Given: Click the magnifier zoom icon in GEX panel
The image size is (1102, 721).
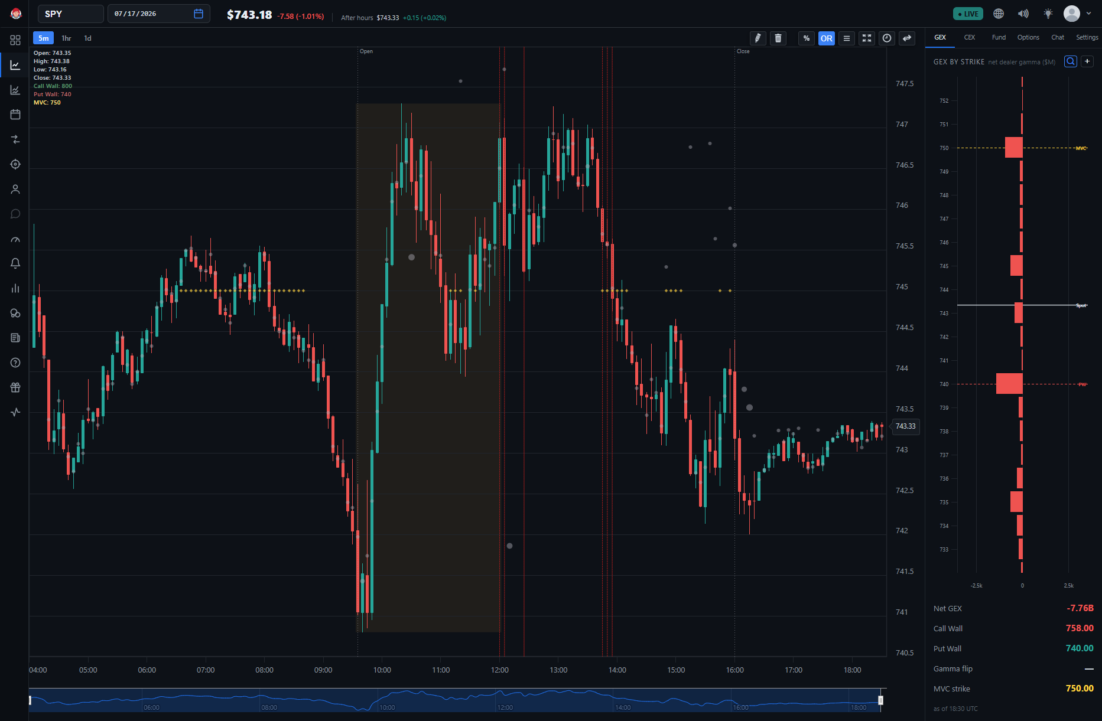Looking at the screenshot, I should pyautogui.click(x=1071, y=61).
